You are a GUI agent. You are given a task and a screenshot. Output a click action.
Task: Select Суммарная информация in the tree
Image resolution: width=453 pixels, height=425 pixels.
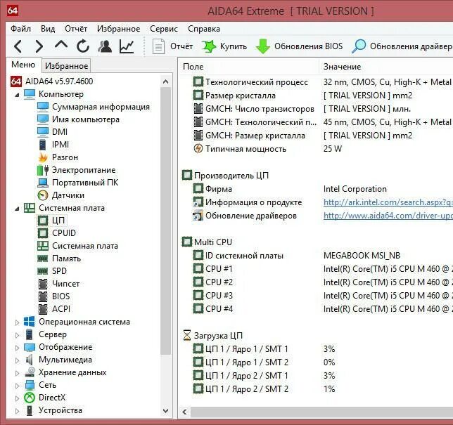tap(101, 107)
